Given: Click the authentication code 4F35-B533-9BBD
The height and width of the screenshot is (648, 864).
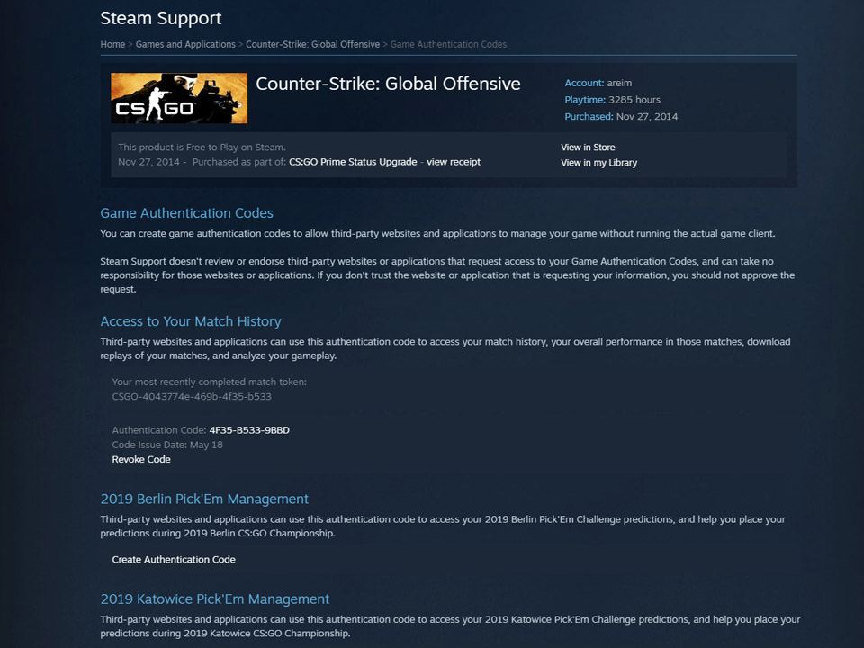Looking at the screenshot, I should [249, 430].
